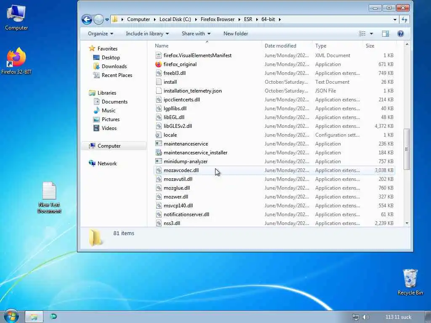Sort by Size column header

pos(370,46)
